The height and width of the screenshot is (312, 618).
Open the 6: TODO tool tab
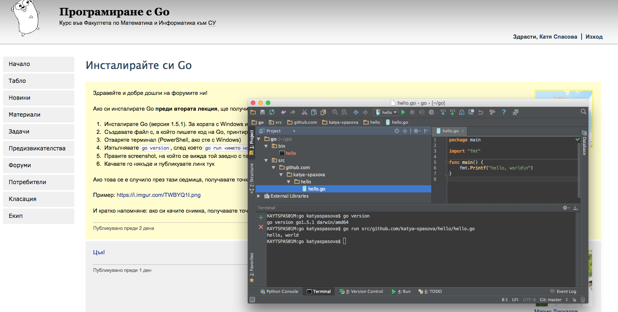coord(430,291)
